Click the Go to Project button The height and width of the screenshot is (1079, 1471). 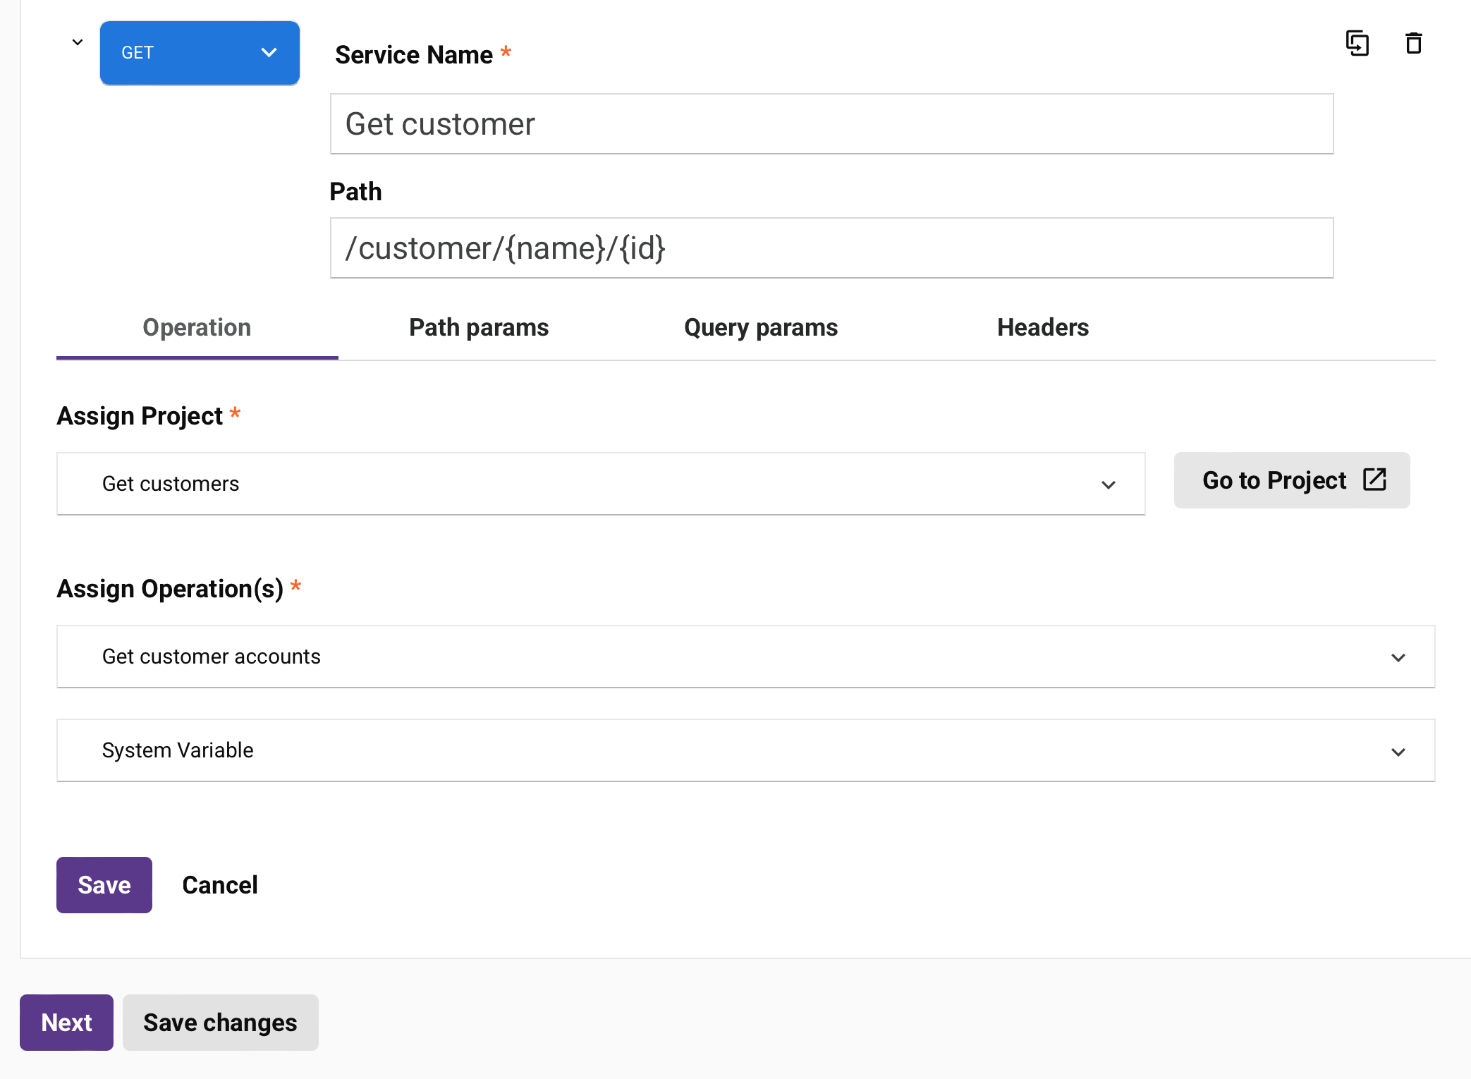[x=1291, y=480]
